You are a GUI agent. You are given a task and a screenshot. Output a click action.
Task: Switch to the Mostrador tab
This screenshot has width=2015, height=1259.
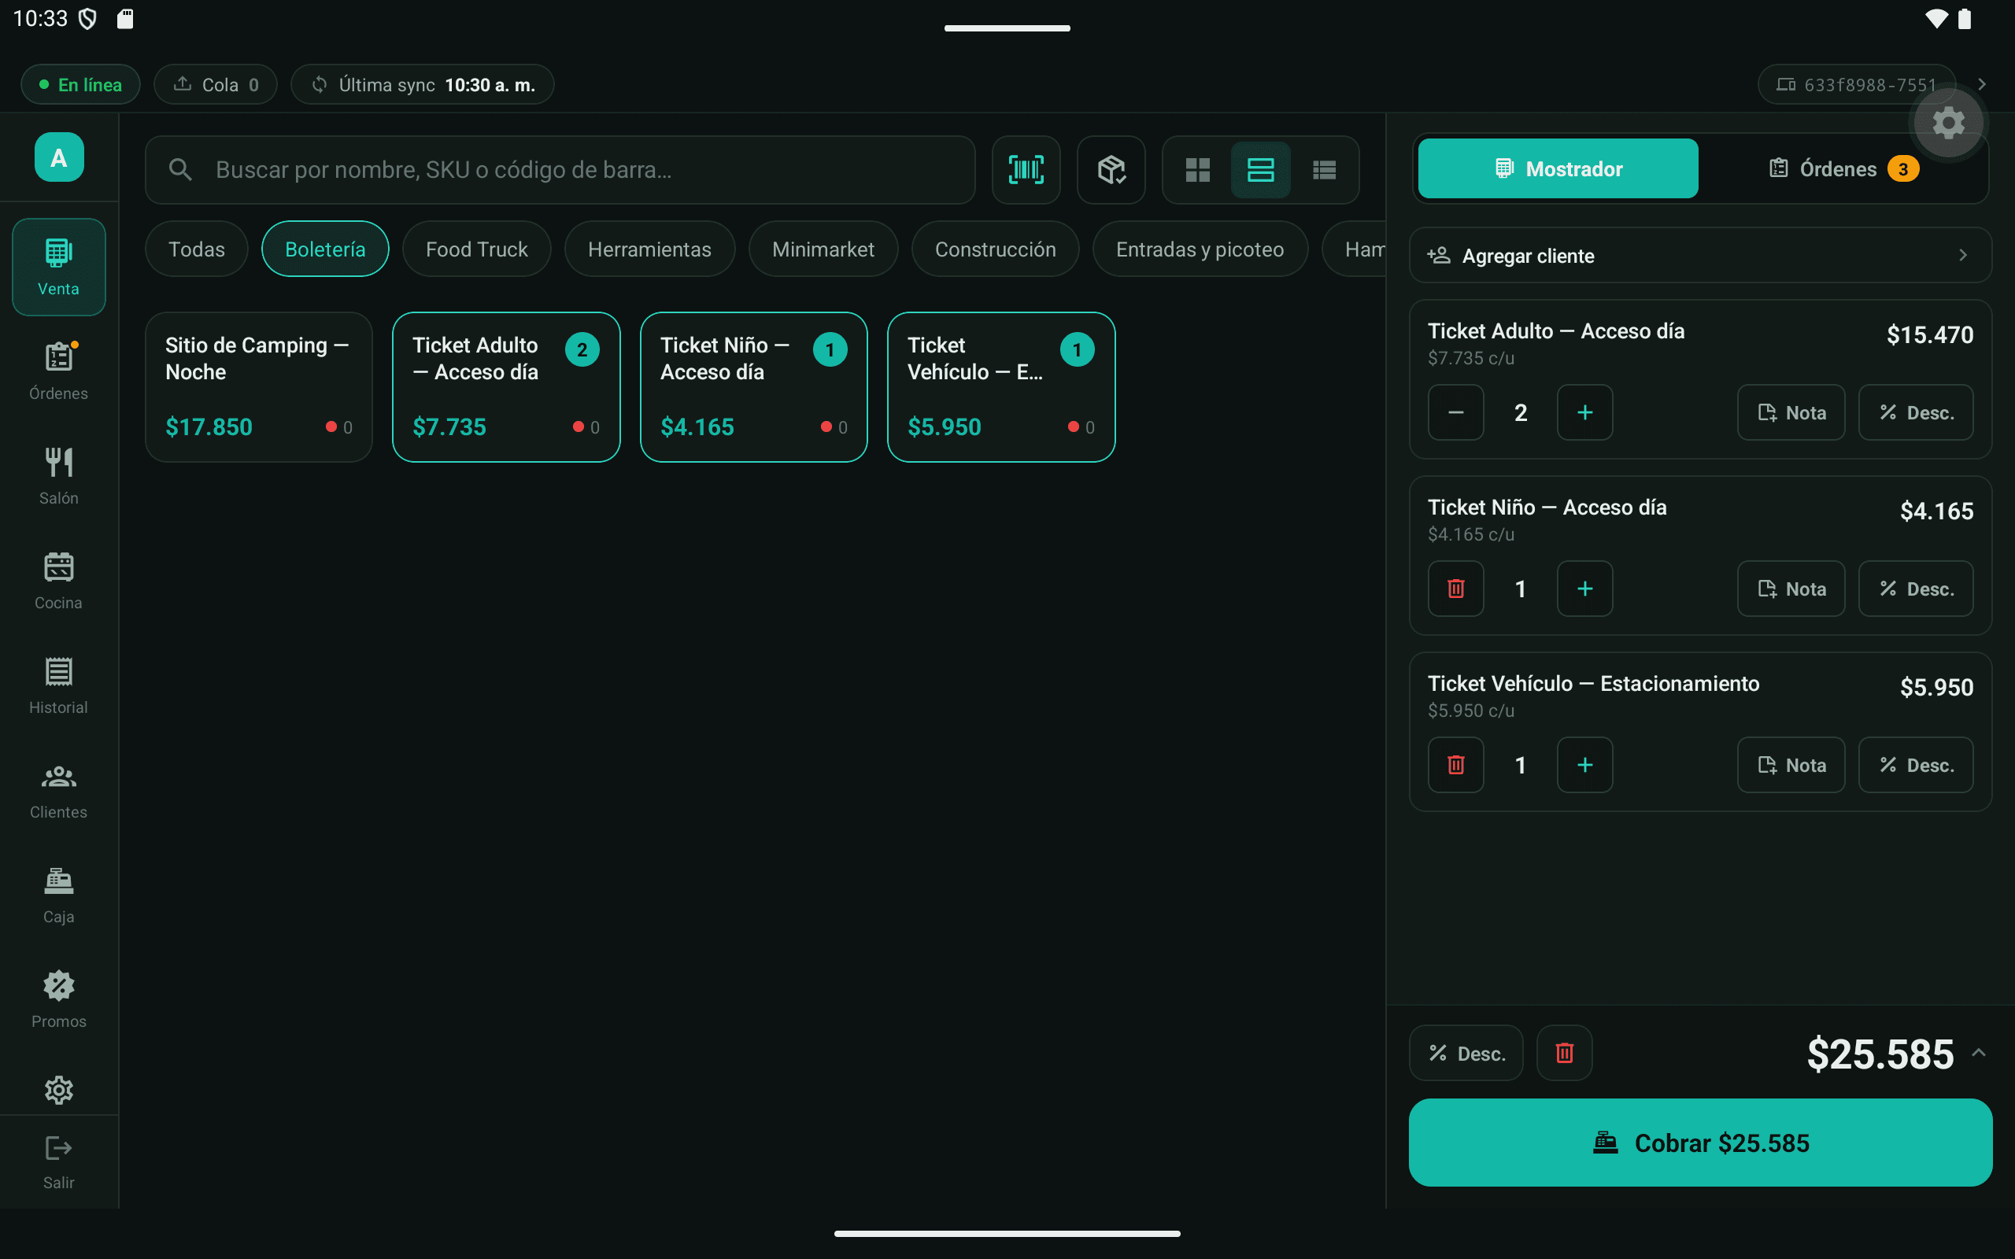[1557, 169]
